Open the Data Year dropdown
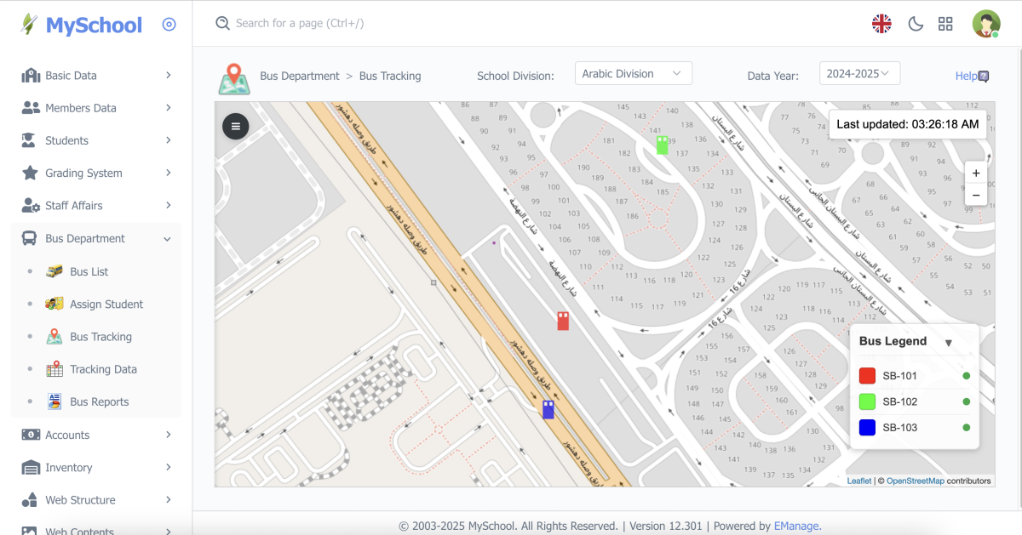Viewport: 1022px width, 535px height. pyautogui.click(x=859, y=74)
